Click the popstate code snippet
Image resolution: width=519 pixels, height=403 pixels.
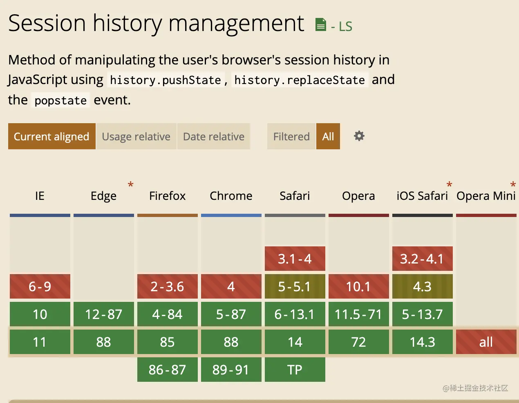[60, 100]
